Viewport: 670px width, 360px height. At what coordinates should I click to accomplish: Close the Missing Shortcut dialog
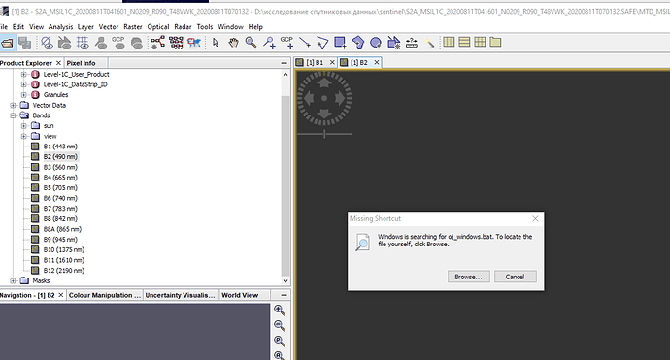point(535,218)
